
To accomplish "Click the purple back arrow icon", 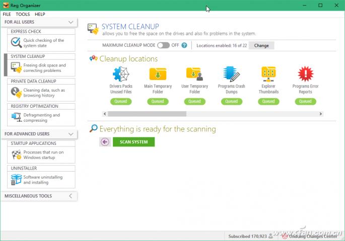I will coord(105,142).
